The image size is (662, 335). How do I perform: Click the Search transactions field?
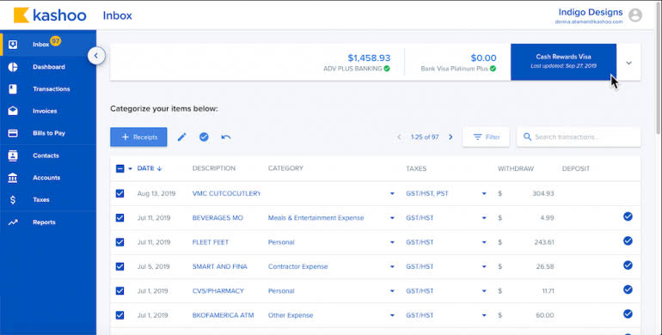579,137
